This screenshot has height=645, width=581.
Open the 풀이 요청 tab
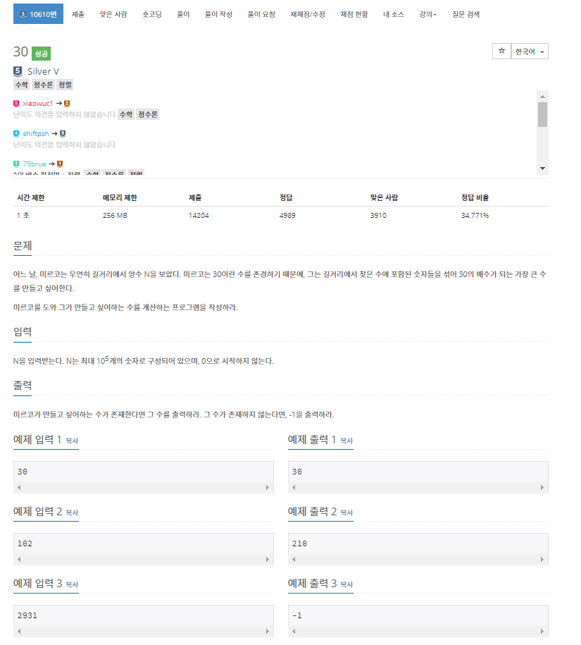click(261, 14)
